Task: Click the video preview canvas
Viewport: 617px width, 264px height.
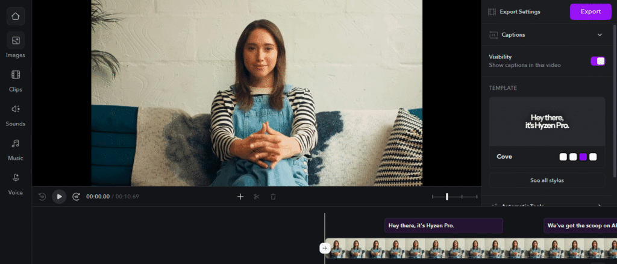Action: point(257,93)
